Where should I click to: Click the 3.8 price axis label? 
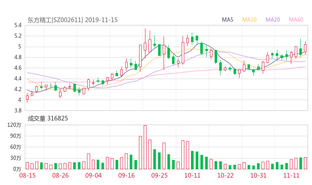18,110
